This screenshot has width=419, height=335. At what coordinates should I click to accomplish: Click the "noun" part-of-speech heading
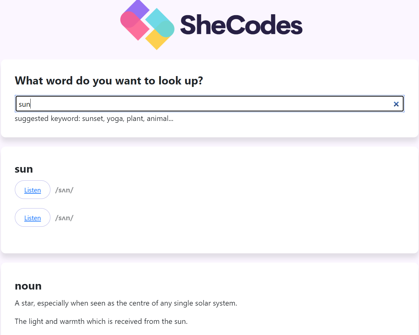coord(28,286)
